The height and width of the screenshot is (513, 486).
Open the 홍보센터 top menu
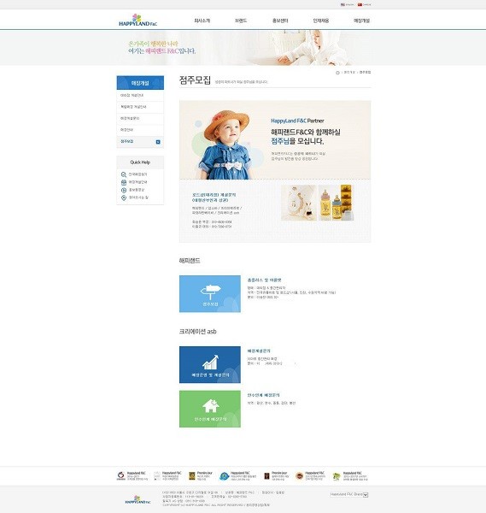(x=280, y=21)
